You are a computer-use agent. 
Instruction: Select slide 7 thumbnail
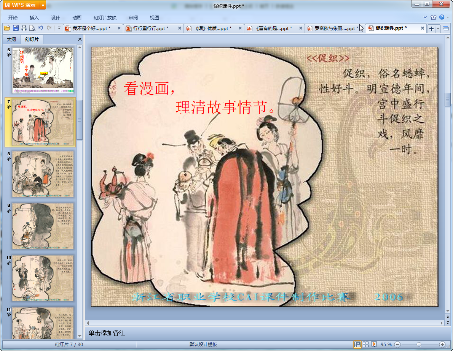point(43,122)
